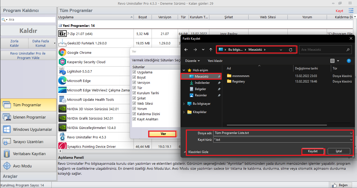Select the Registery folder icon
The height and width of the screenshot is (188, 357).
pos(229,81)
